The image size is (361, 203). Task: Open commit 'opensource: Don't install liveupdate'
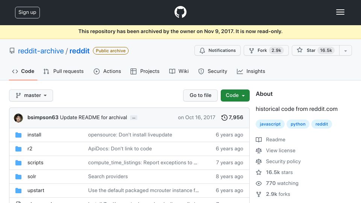[x=130, y=135]
